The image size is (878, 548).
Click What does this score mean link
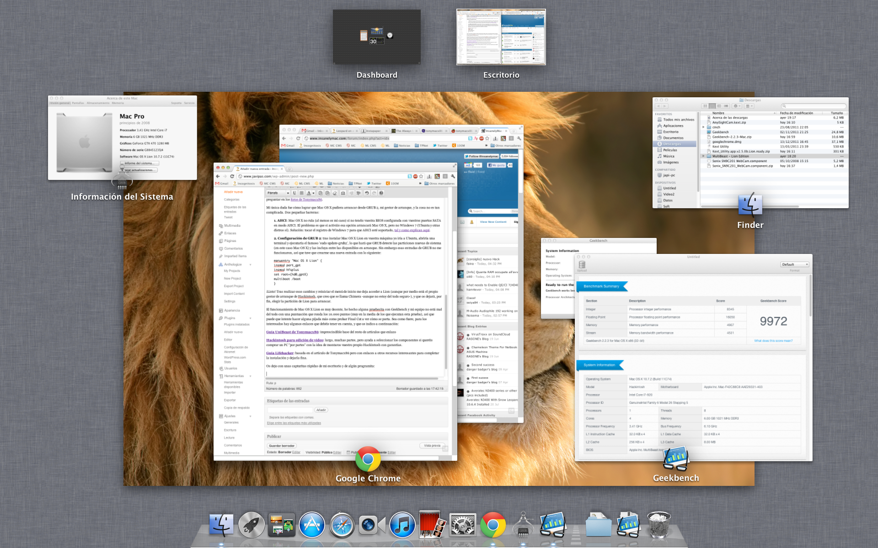pos(773,341)
